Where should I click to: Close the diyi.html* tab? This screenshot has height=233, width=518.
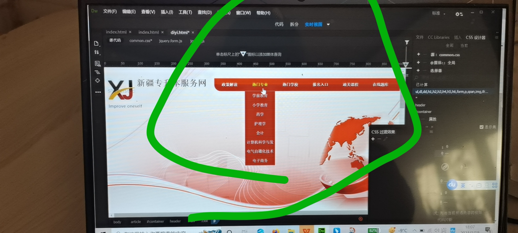(193, 32)
